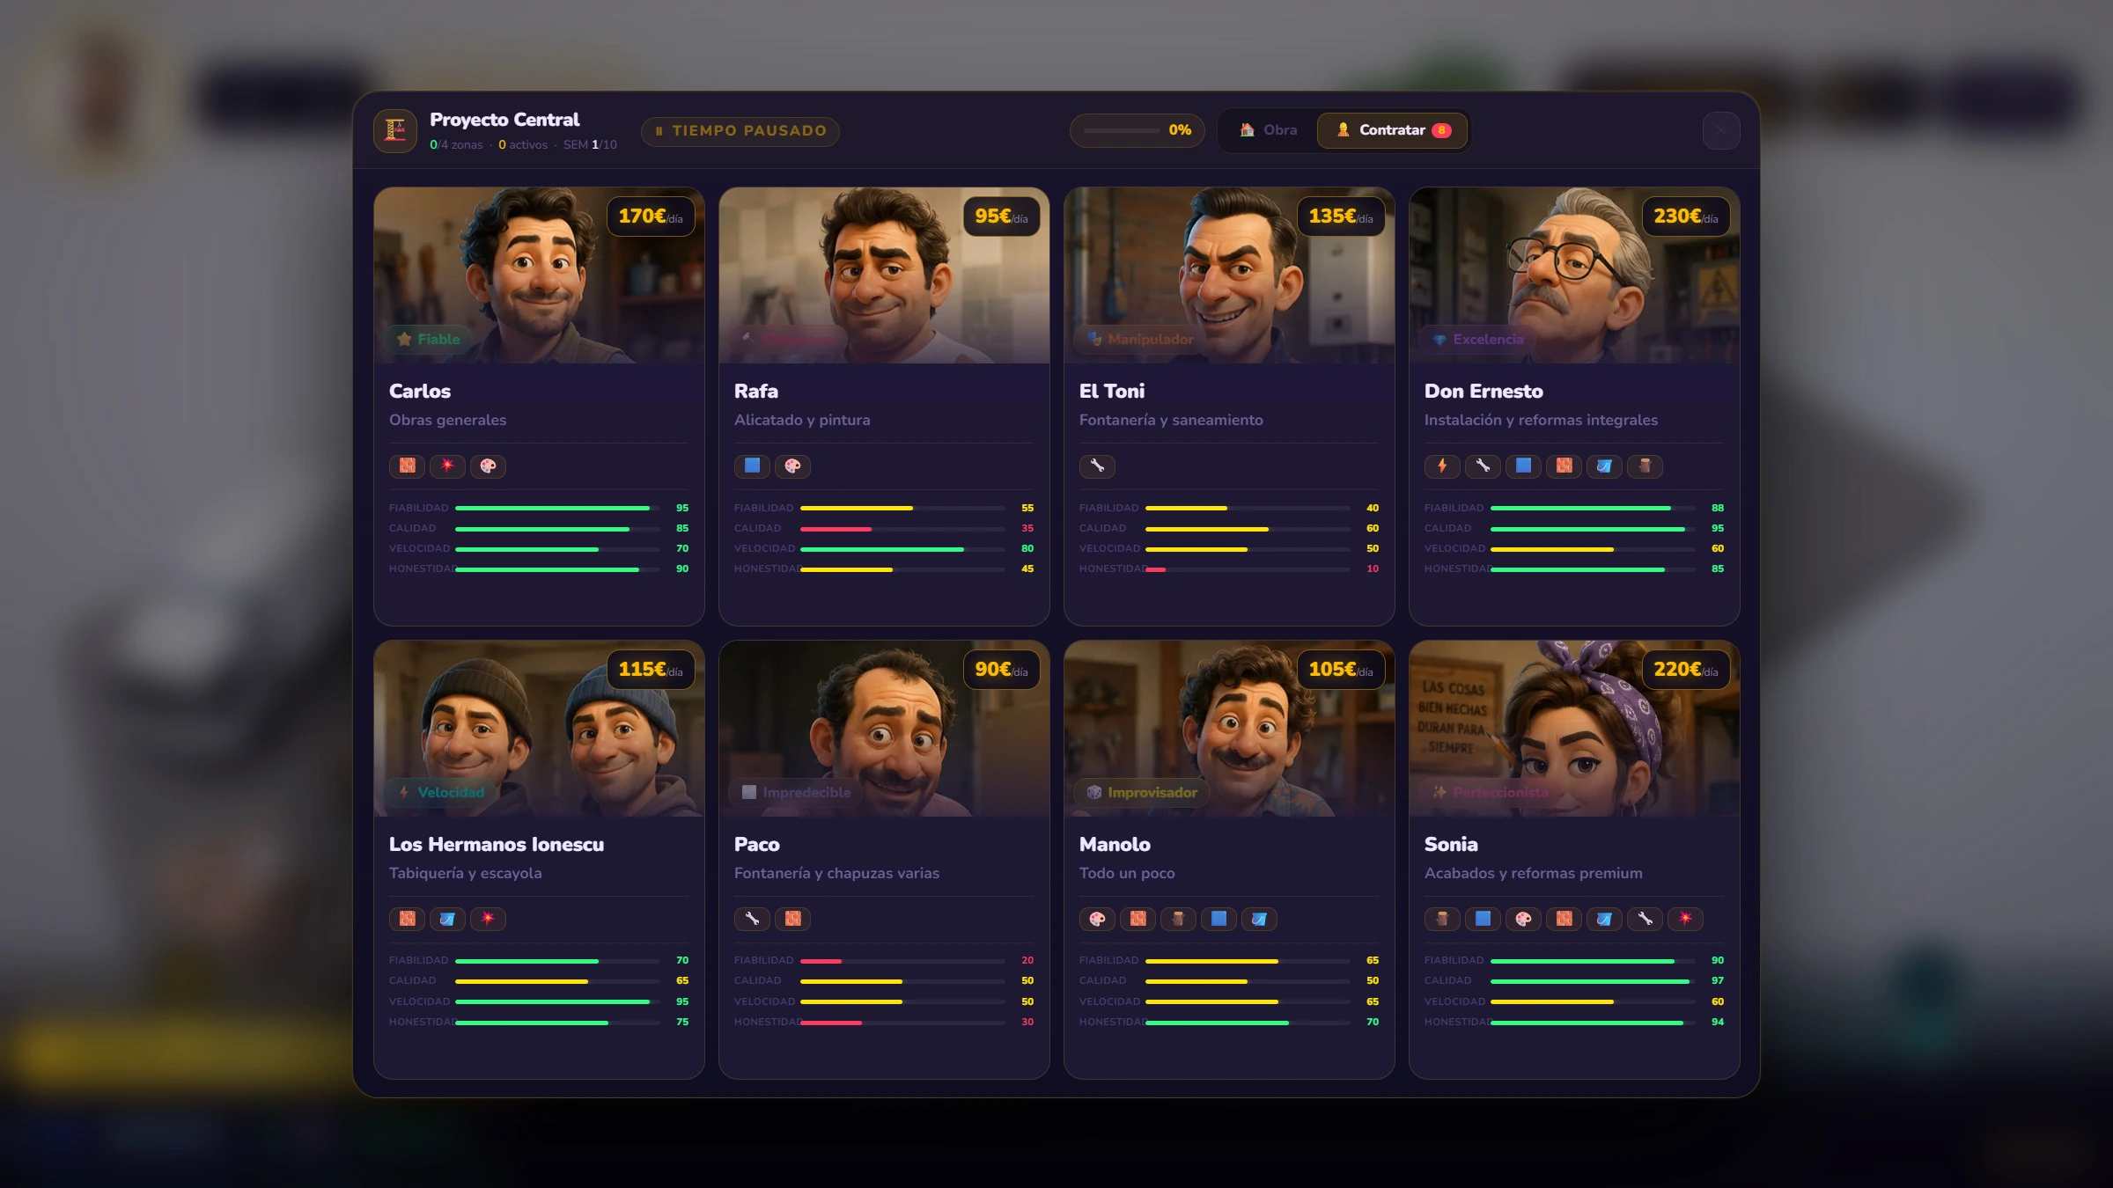Click the Improvisador trait badge on Manolo
2113x1188 pixels.
tap(1142, 793)
